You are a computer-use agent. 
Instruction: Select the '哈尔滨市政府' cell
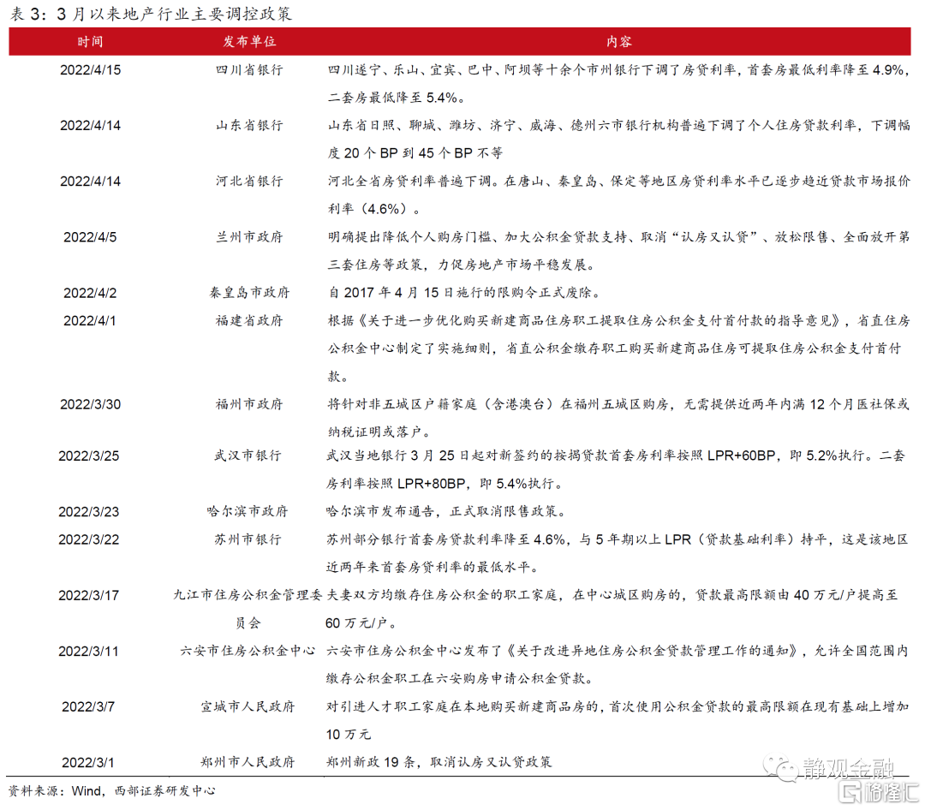point(248,511)
